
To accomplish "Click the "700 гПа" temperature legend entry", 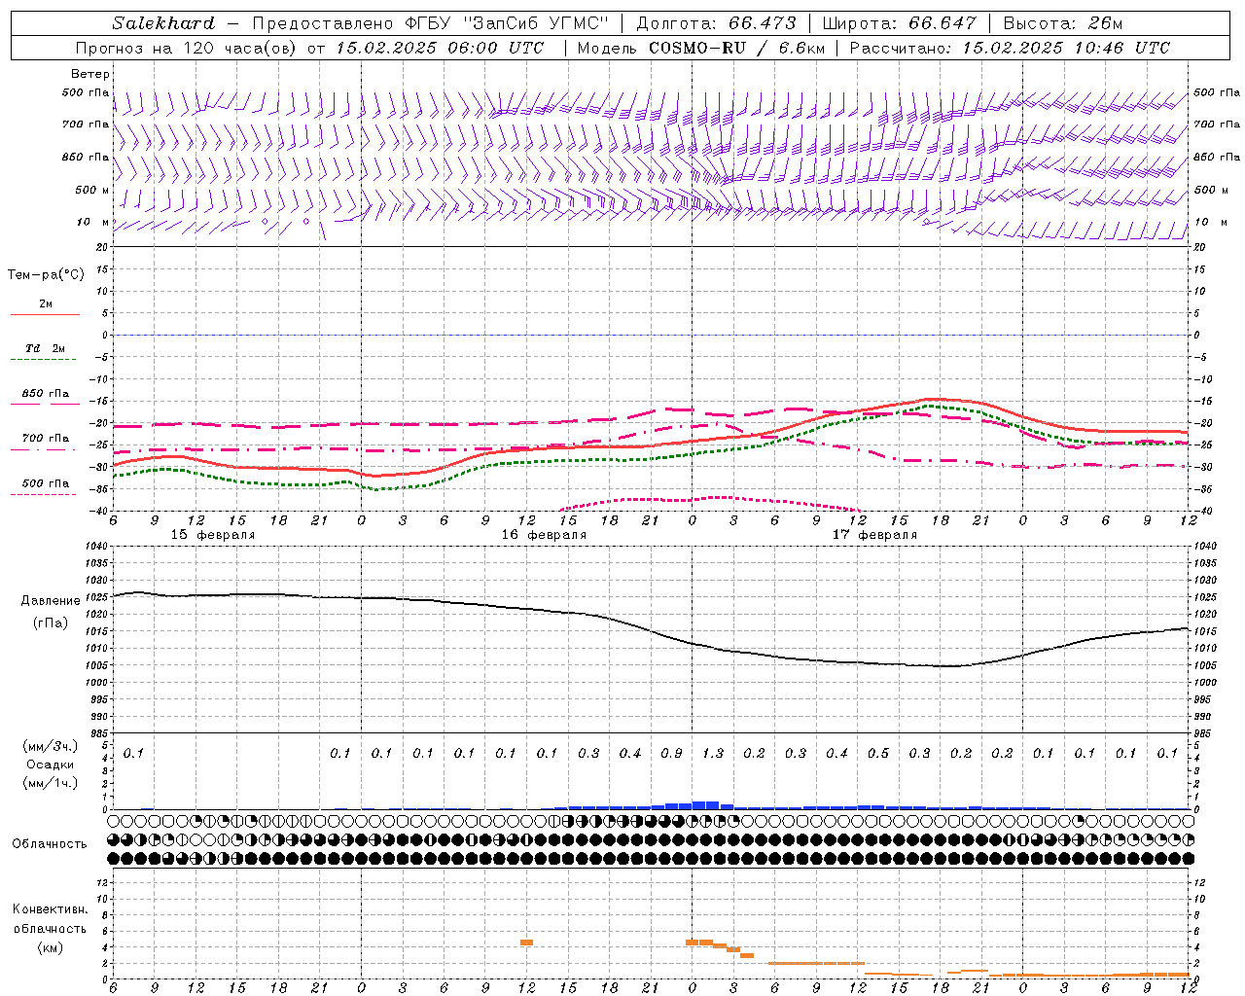I will 46,439.
